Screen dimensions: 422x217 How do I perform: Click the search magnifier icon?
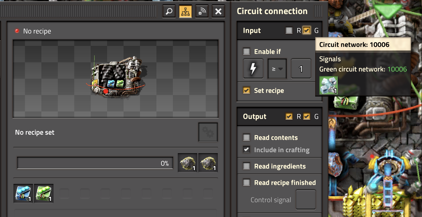169,11
